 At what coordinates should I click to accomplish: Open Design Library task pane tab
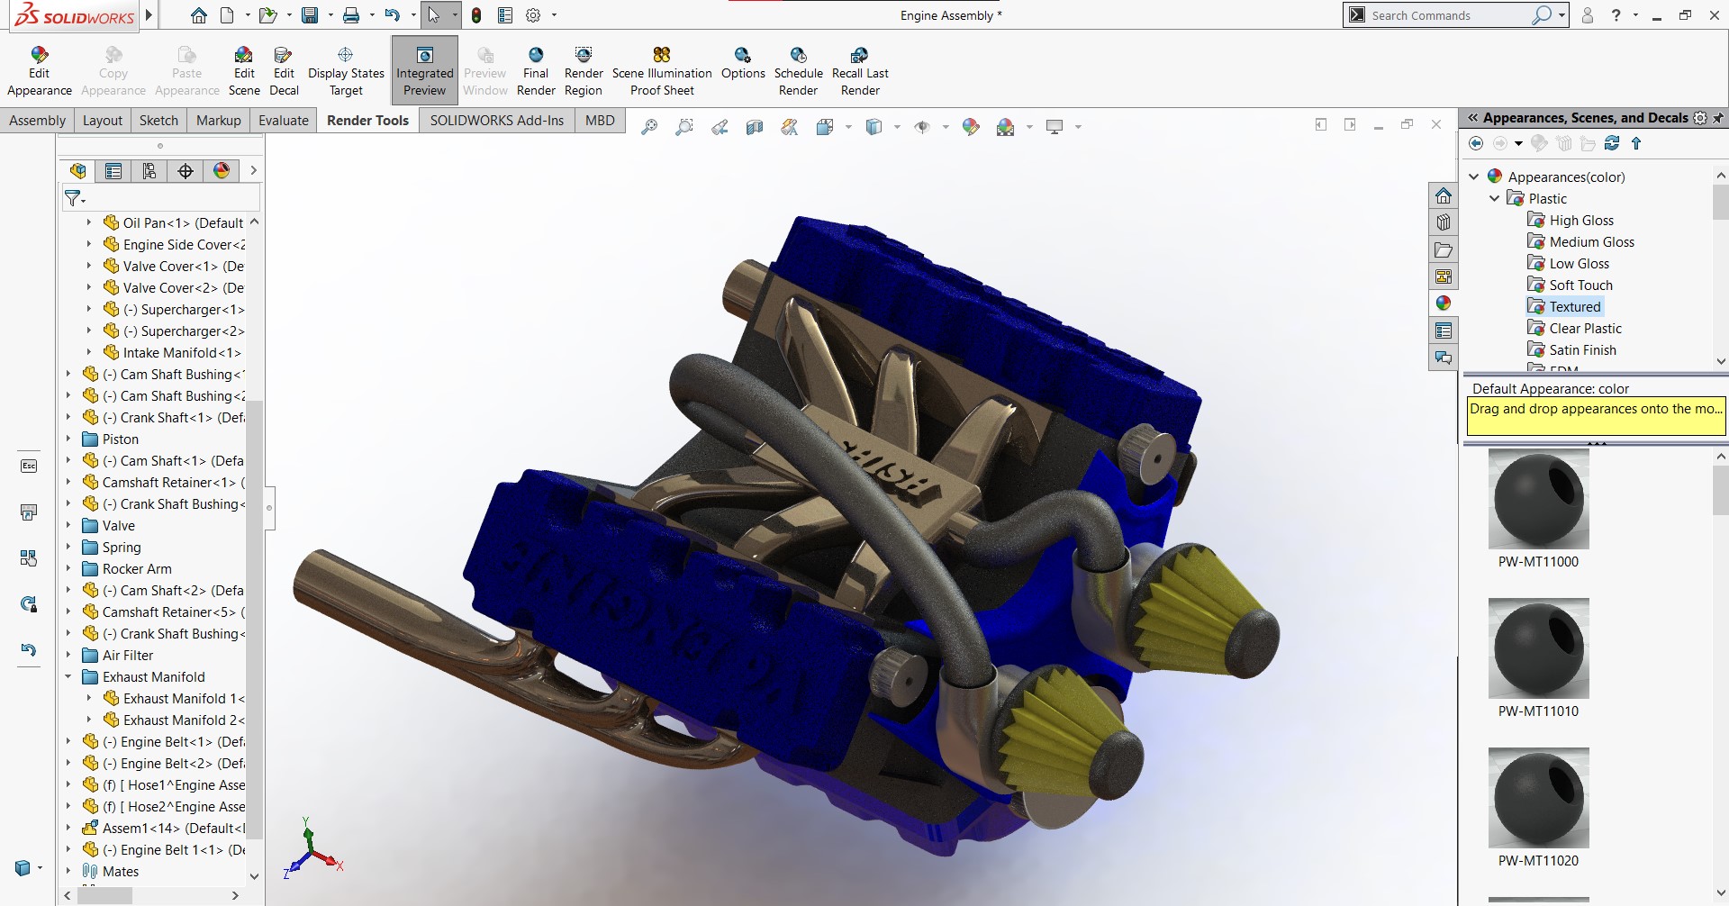coord(1444,222)
